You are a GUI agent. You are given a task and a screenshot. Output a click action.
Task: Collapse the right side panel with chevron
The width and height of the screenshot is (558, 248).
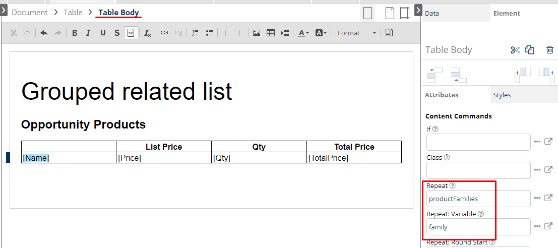418,10
